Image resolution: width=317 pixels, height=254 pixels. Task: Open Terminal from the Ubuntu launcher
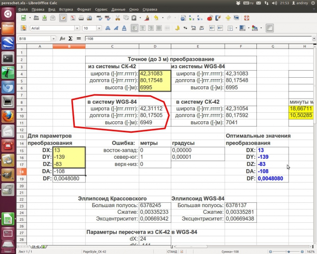coord(8,58)
